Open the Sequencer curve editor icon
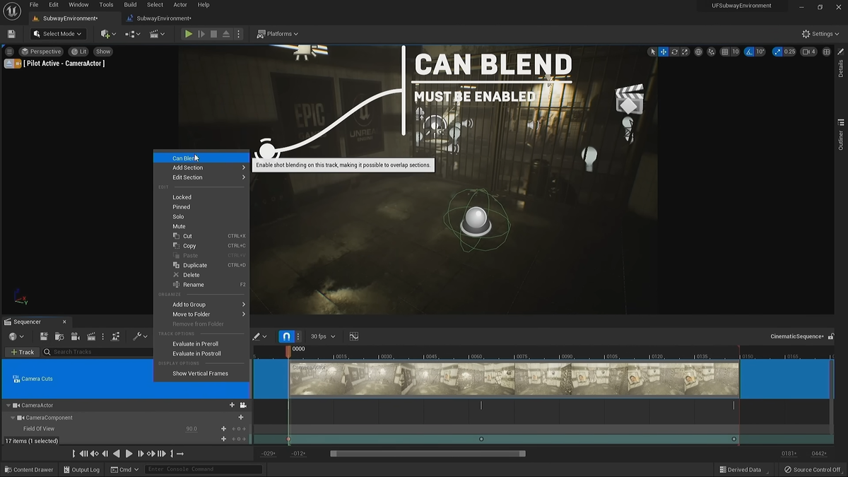848x477 pixels. (x=354, y=336)
